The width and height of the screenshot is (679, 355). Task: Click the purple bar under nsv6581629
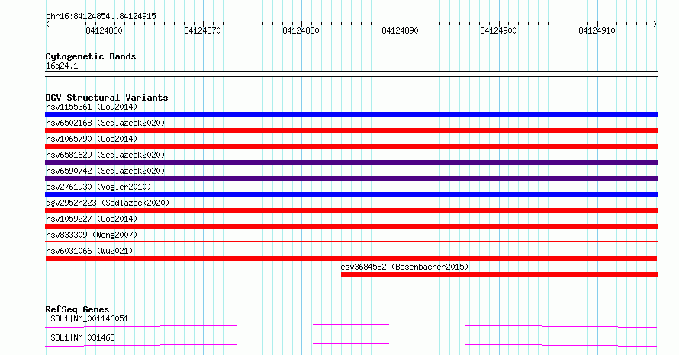[351, 162]
